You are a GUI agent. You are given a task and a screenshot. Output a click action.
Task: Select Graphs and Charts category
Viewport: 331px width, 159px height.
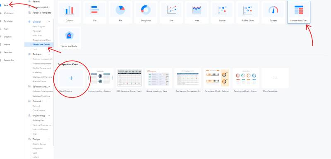coord(39,45)
